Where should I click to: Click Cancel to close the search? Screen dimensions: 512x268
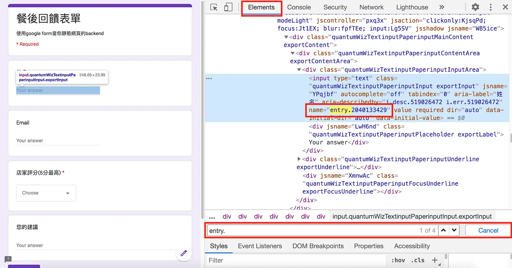click(488, 230)
